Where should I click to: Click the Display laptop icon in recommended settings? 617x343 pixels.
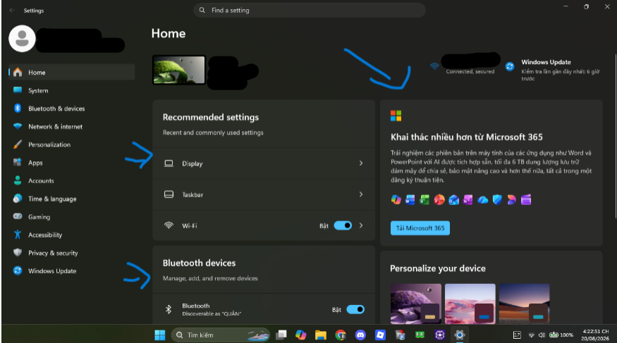(169, 163)
